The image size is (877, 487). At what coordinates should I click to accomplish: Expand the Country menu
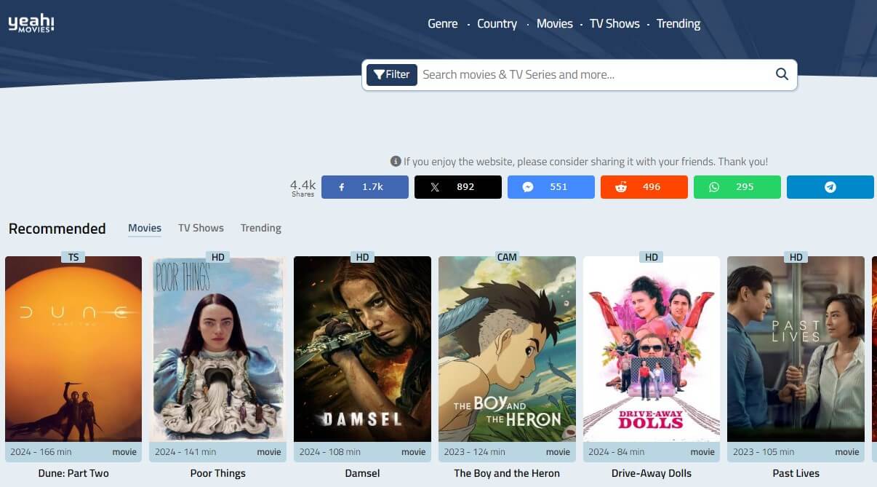pos(497,24)
